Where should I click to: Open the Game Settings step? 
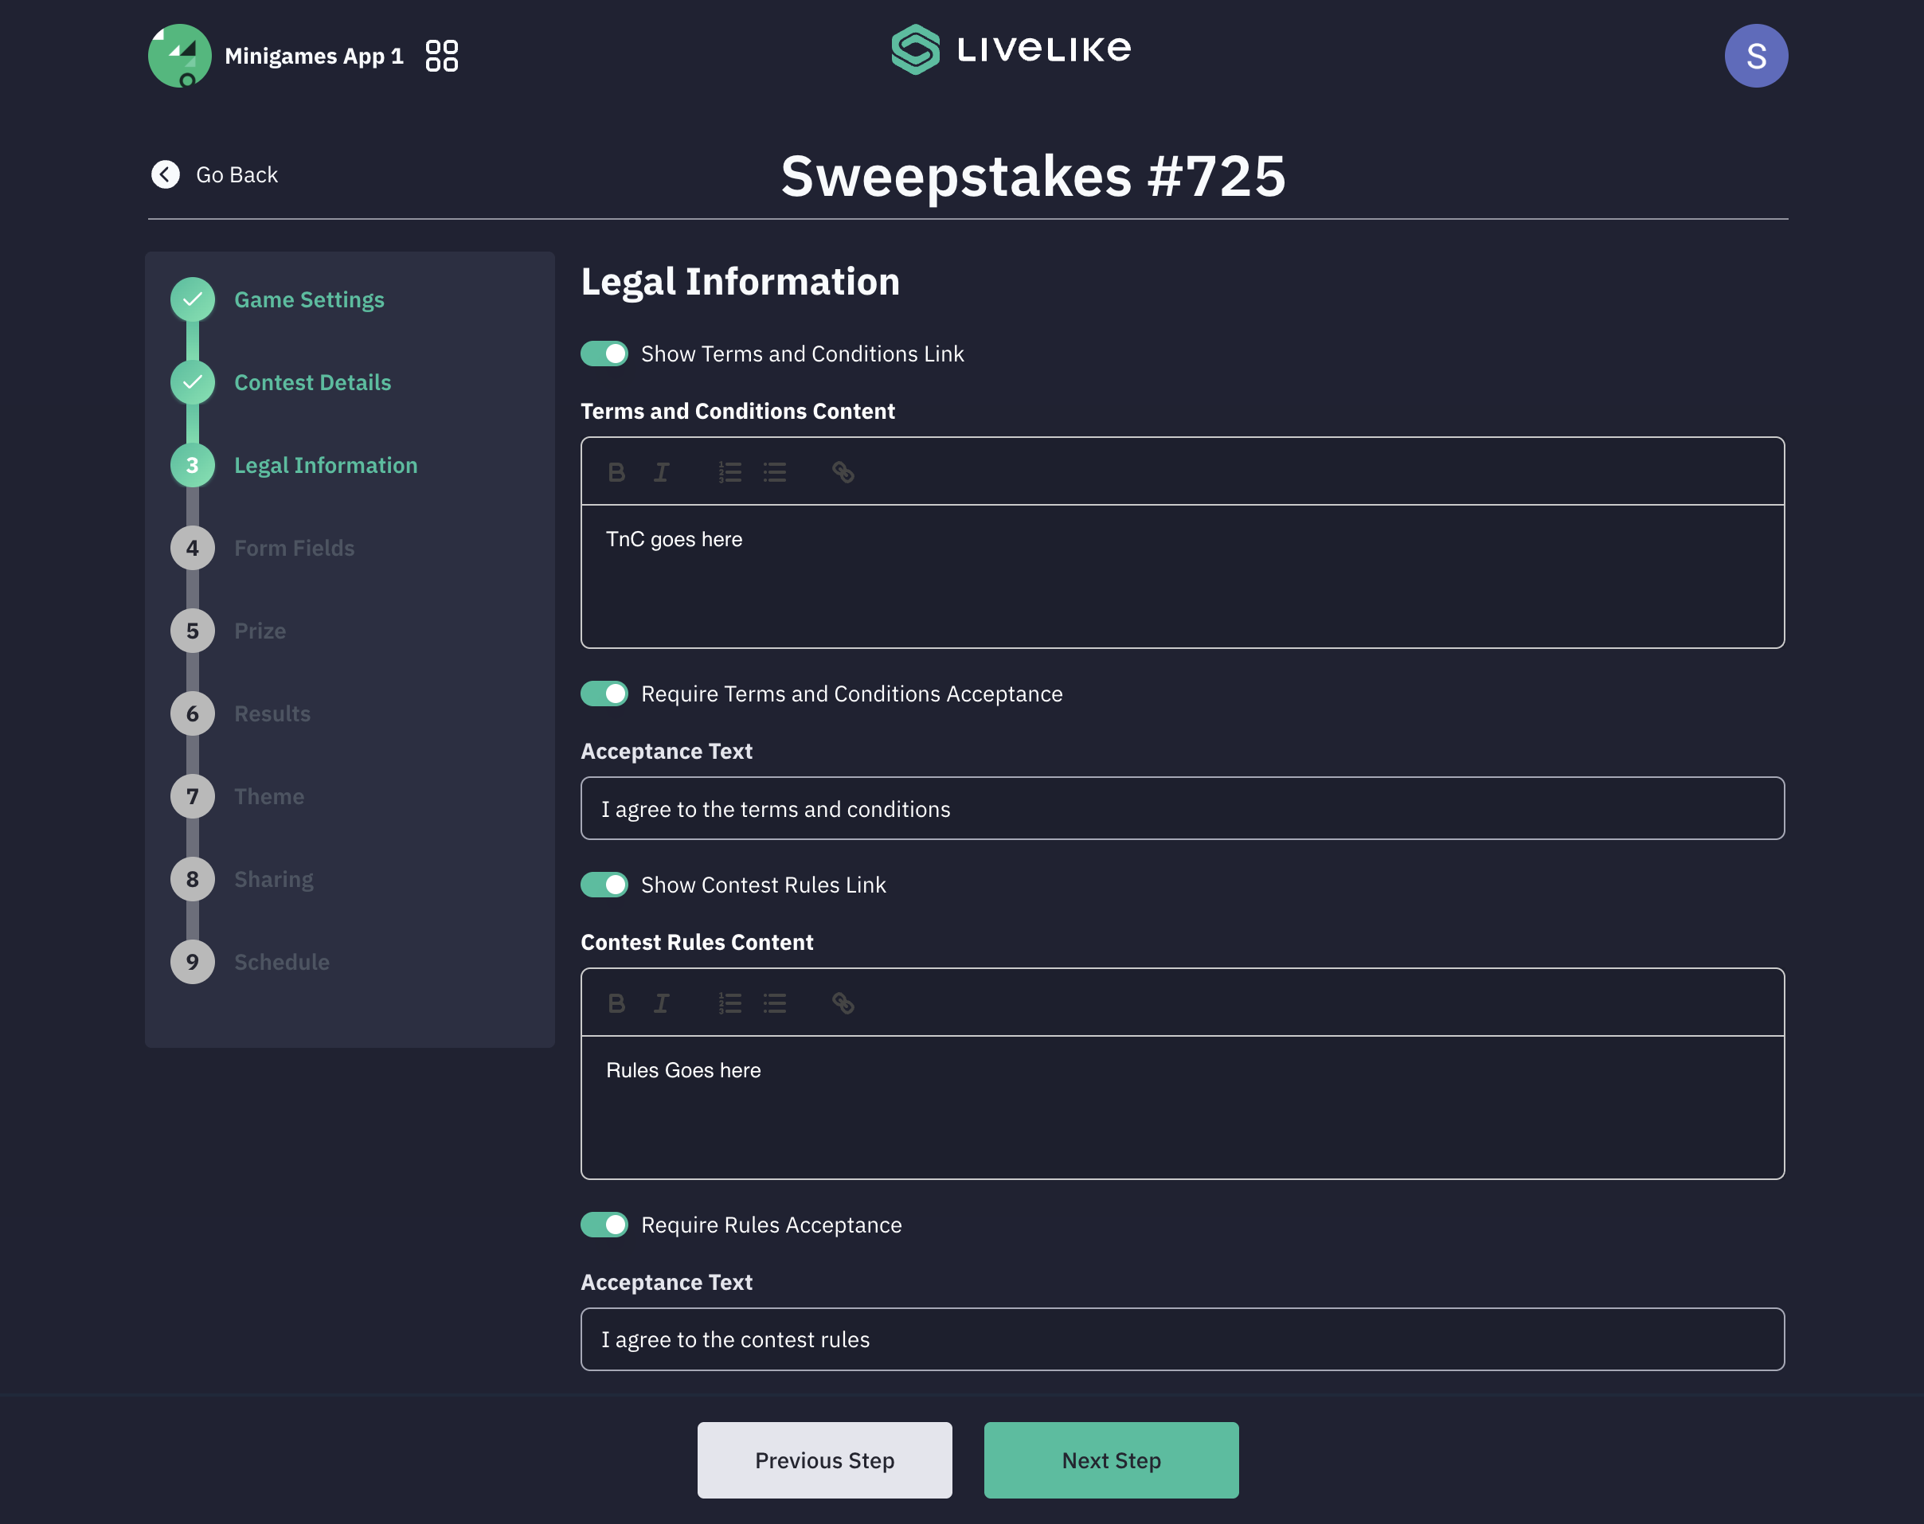(309, 300)
